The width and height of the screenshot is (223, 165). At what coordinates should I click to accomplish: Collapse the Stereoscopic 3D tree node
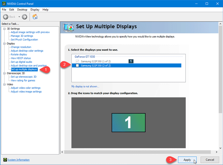click(x=4, y=73)
